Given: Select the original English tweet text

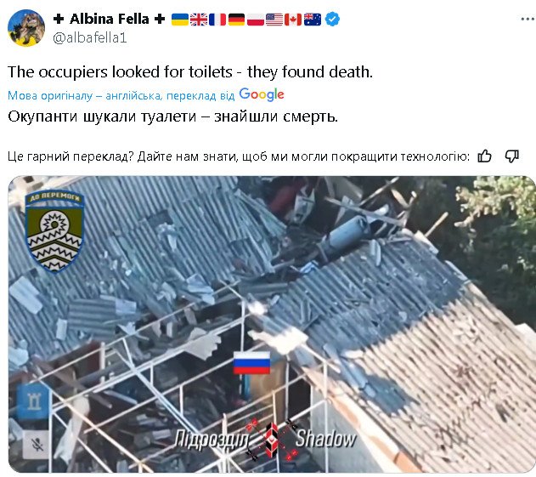Looking at the screenshot, I should [190, 72].
